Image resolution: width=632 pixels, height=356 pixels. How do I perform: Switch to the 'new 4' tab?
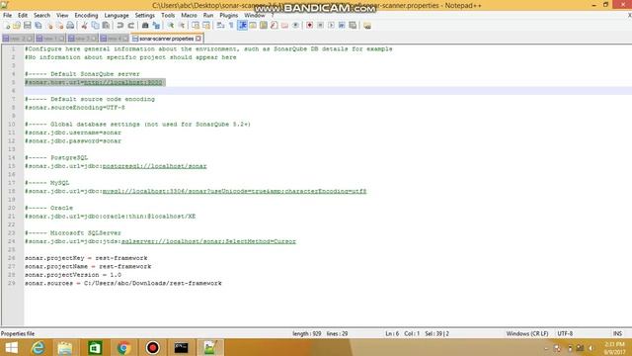pyautogui.click(x=115, y=39)
